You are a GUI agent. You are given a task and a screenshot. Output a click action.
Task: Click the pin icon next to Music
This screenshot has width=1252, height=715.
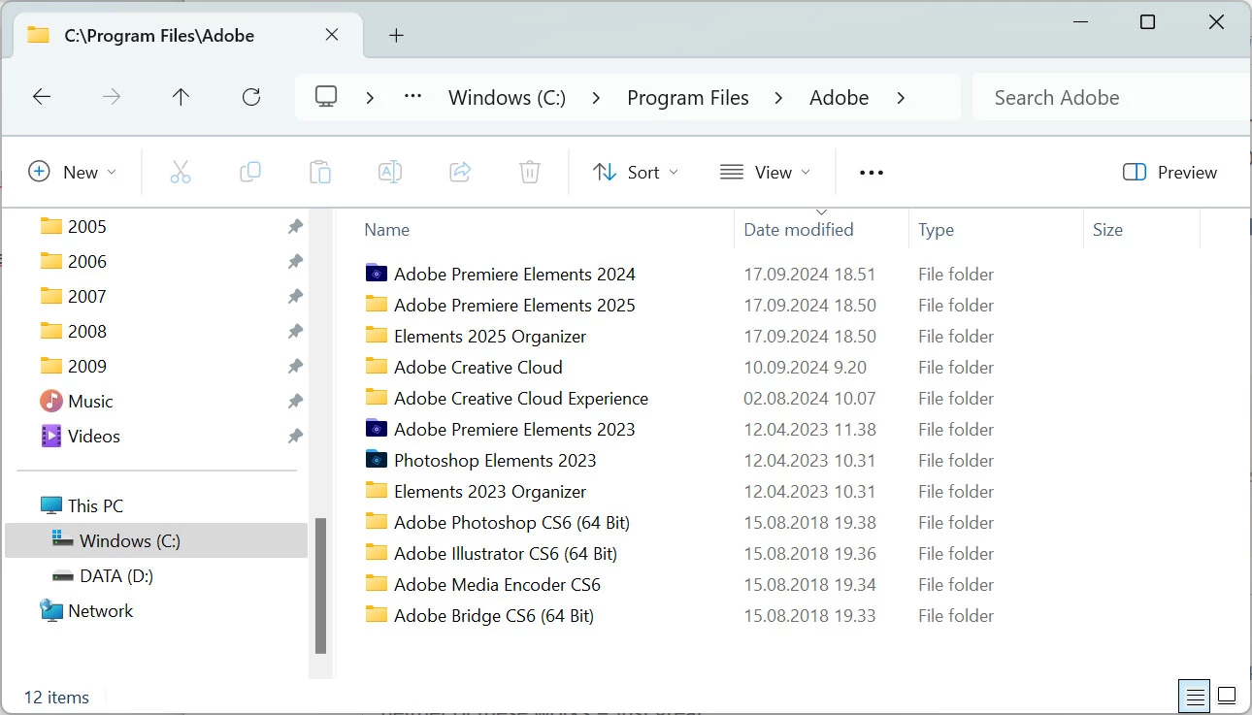tap(295, 401)
